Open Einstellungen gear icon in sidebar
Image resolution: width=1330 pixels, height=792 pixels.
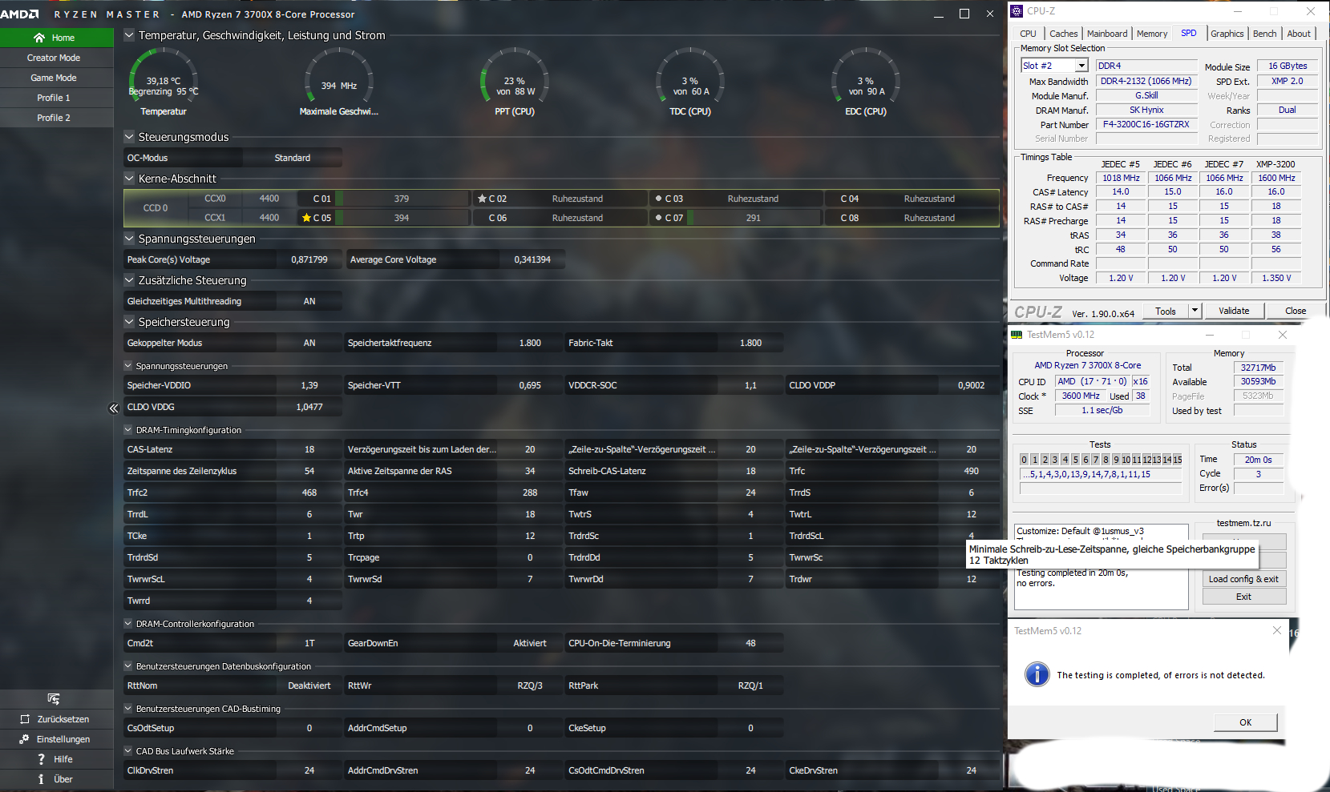tap(24, 739)
